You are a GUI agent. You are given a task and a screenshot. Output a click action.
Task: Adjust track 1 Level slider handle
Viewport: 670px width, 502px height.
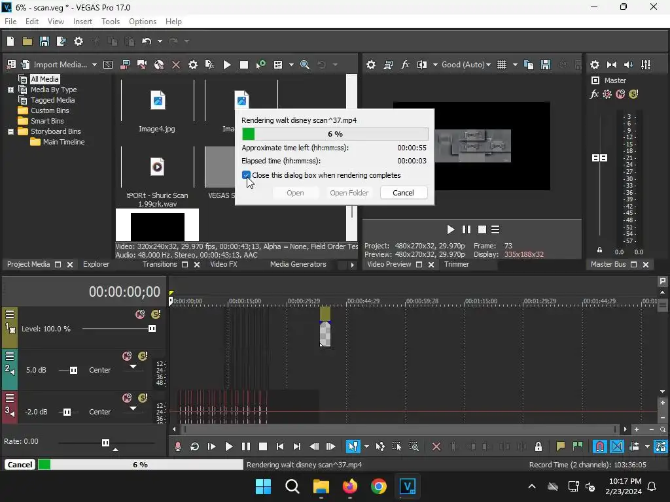tap(152, 328)
